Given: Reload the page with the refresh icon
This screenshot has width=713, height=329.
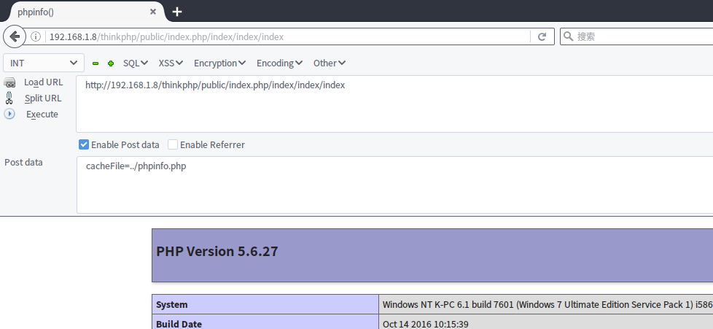Looking at the screenshot, I should 542,37.
